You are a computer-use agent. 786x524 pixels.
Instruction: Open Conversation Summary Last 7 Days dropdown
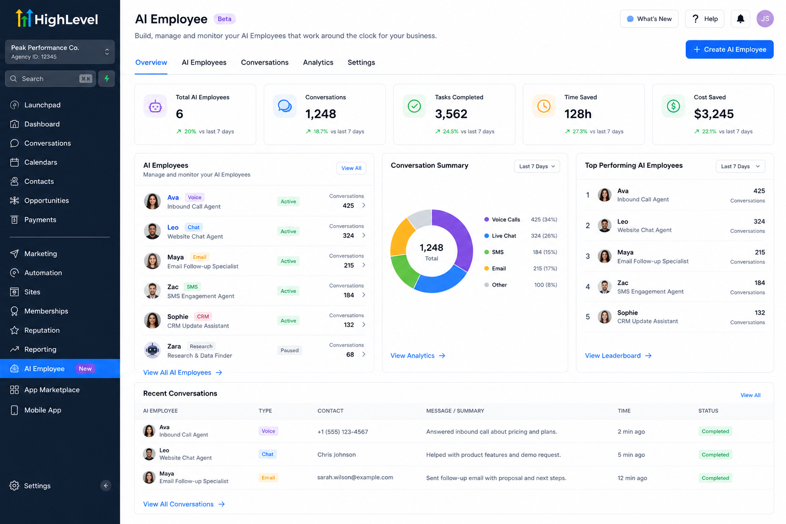tap(537, 166)
